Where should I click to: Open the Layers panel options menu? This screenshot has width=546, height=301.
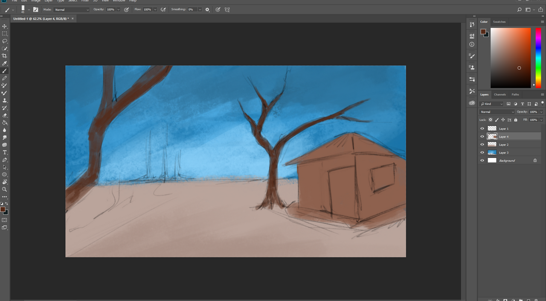543,94
